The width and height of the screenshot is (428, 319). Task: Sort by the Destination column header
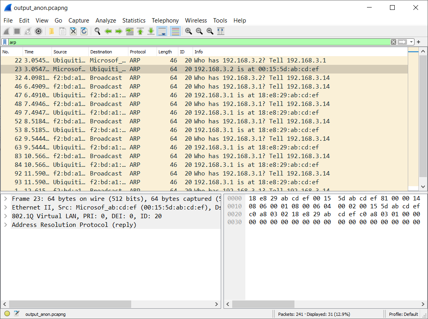pyautogui.click(x=108, y=52)
